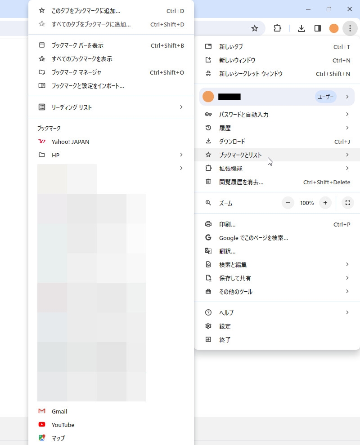Click the Downloads icon in the toolbar
Image resolution: width=360 pixels, height=445 pixels.
click(x=301, y=29)
